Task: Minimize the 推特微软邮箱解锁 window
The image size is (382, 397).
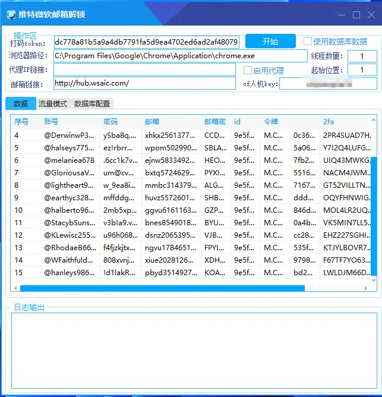Action: (342, 15)
